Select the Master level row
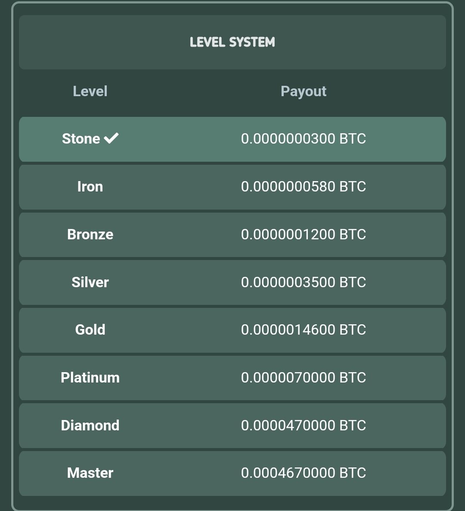 [x=232, y=473]
